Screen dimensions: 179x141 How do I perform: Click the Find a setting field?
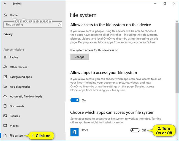pos(33,25)
